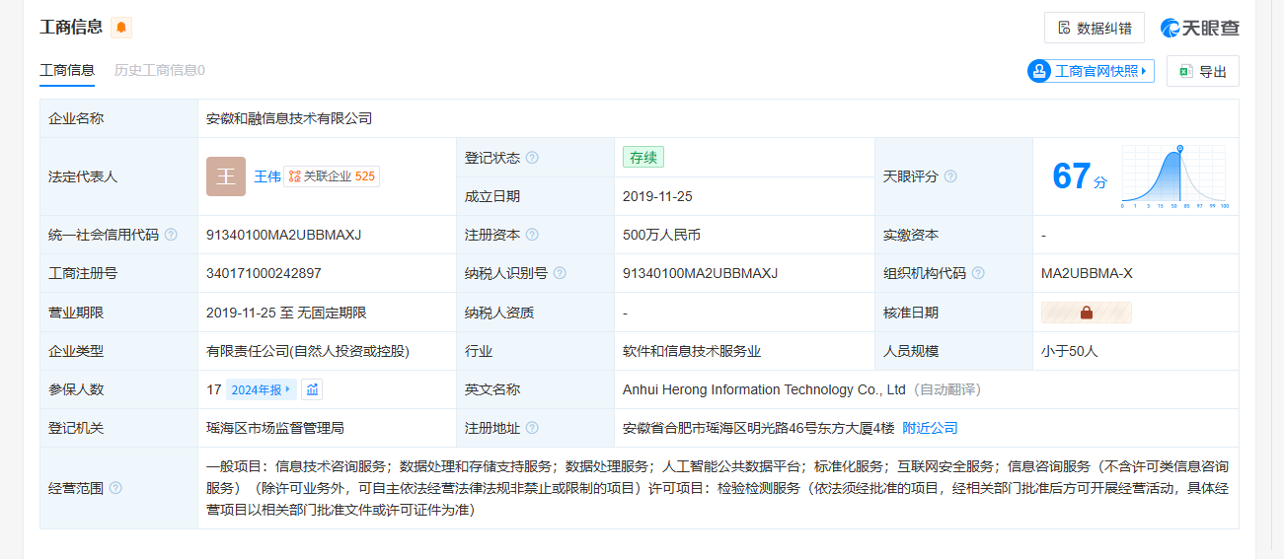Click the locked 核准日期 field

(x=1086, y=313)
